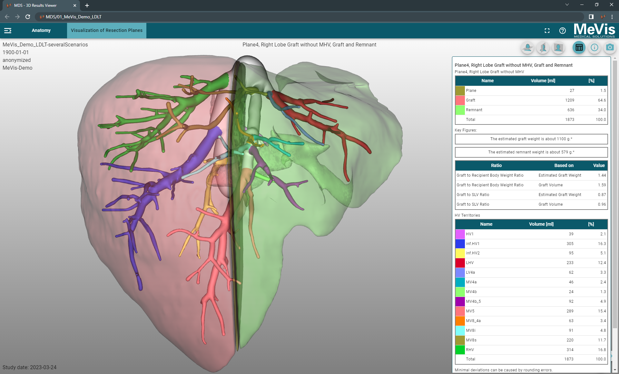Reload the current page

pos(28,17)
